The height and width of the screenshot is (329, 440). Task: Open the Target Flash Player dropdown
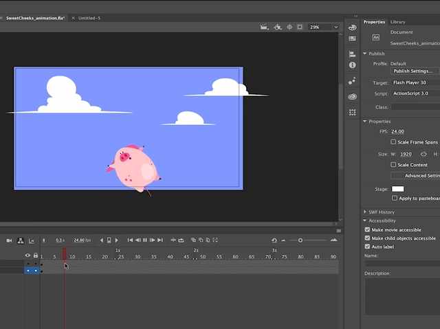pos(415,82)
